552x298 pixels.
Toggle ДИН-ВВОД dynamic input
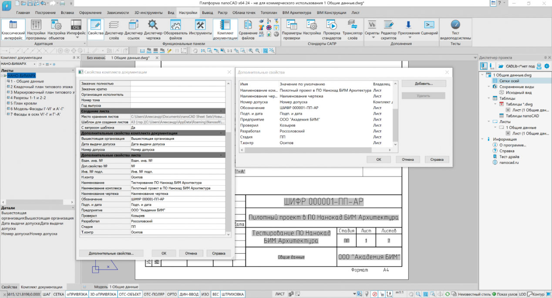coord(189,295)
